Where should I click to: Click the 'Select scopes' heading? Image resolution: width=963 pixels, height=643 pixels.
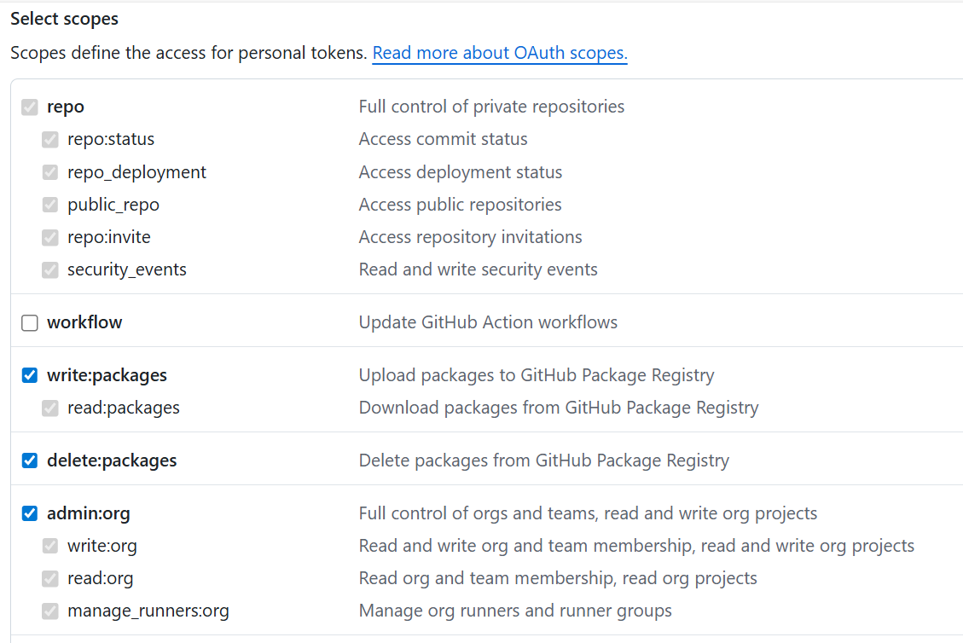(x=65, y=19)
